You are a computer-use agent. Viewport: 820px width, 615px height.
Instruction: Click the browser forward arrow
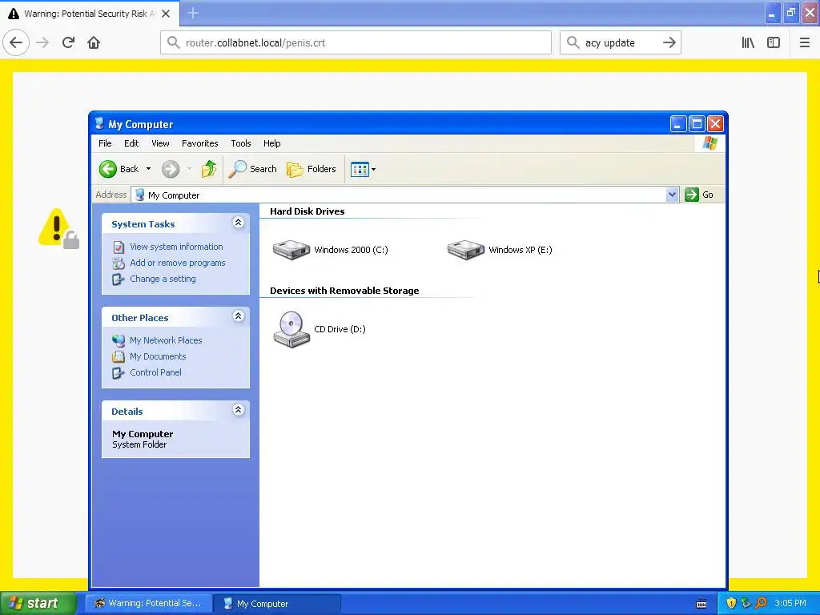click(x=42, y=42)
